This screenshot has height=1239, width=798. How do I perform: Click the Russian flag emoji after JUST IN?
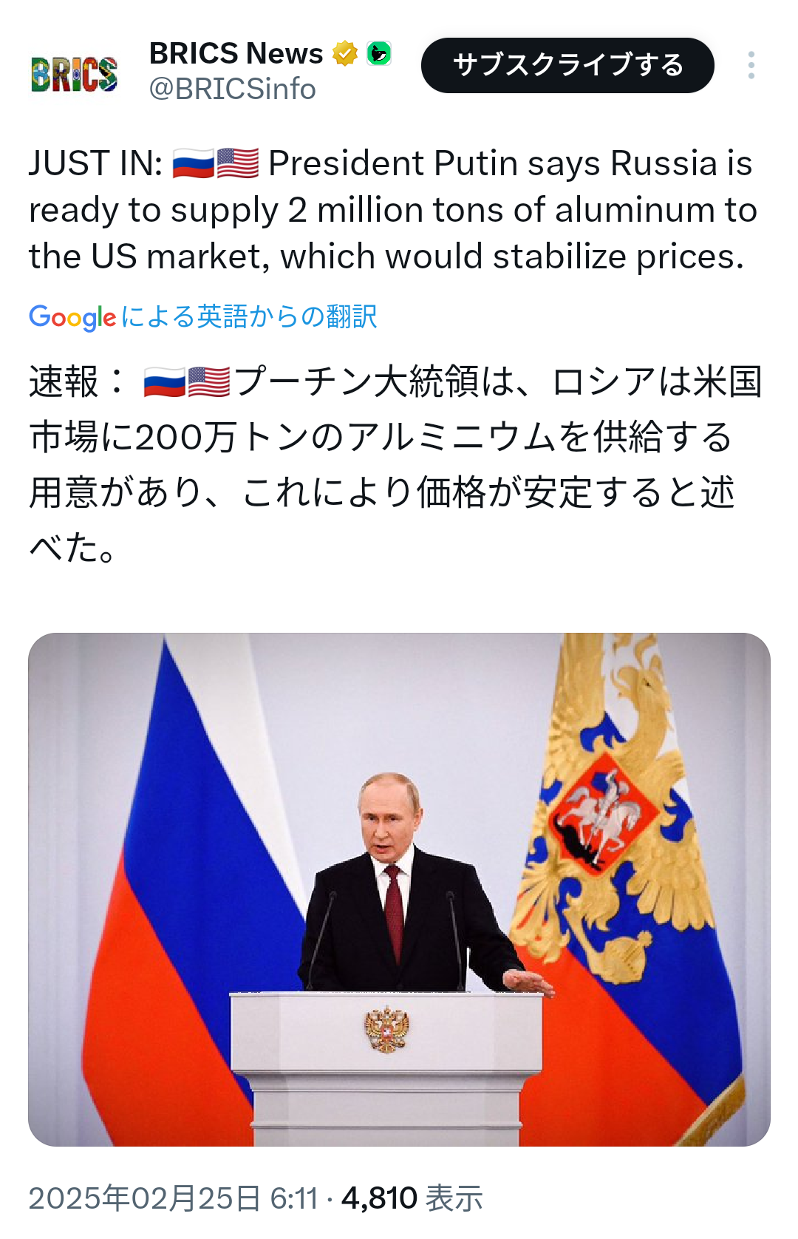pos(193,163)
